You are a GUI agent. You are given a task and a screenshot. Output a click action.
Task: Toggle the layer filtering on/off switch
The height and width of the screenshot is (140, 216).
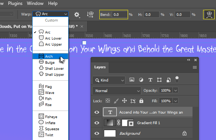(177, 80)
